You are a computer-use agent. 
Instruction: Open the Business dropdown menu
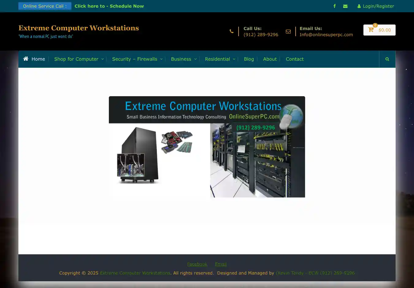195,59
